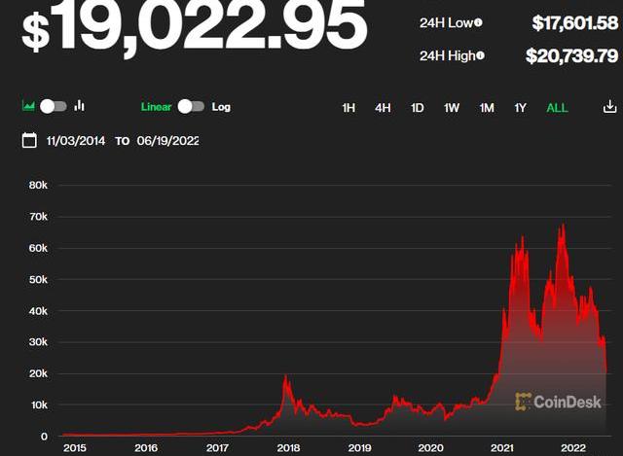Click the CoinDesk logo watermark
The image size is (623, 456).
(558, 401)
